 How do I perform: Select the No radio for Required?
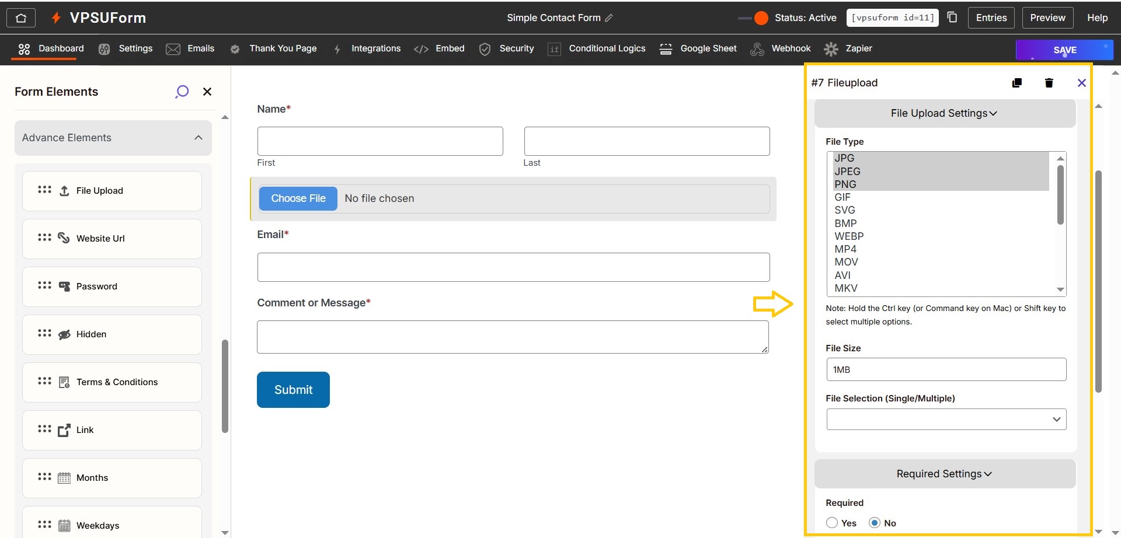(875, 523)
